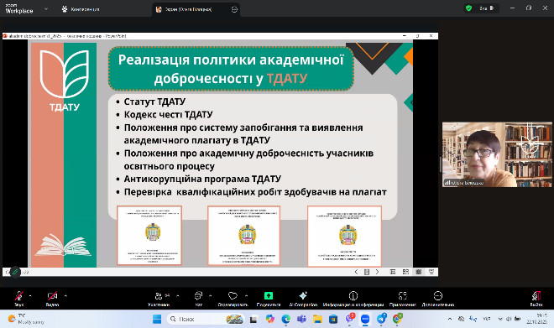Minimize the shared PowerPoint window
Viewport: 554px width, 328px height.
(x=405, y=36)
